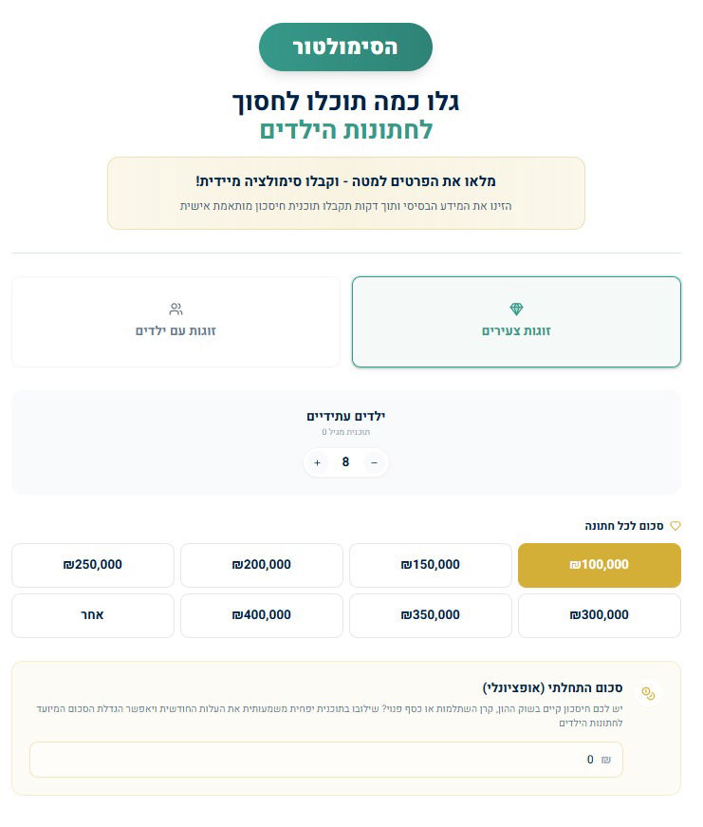Image resolution: width=703 pixels, height=827 pixels.
Task: Switch to the זוגות עם ילדים tab
Action: pyautogui.click(x=176, y=321)
